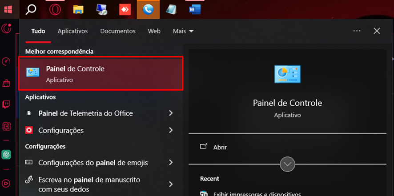Image resolution: width=394 pixels, height=196 pixels.
Task: Expand arrow for Painel de Telemetria do Office
Action: [171, 113]
